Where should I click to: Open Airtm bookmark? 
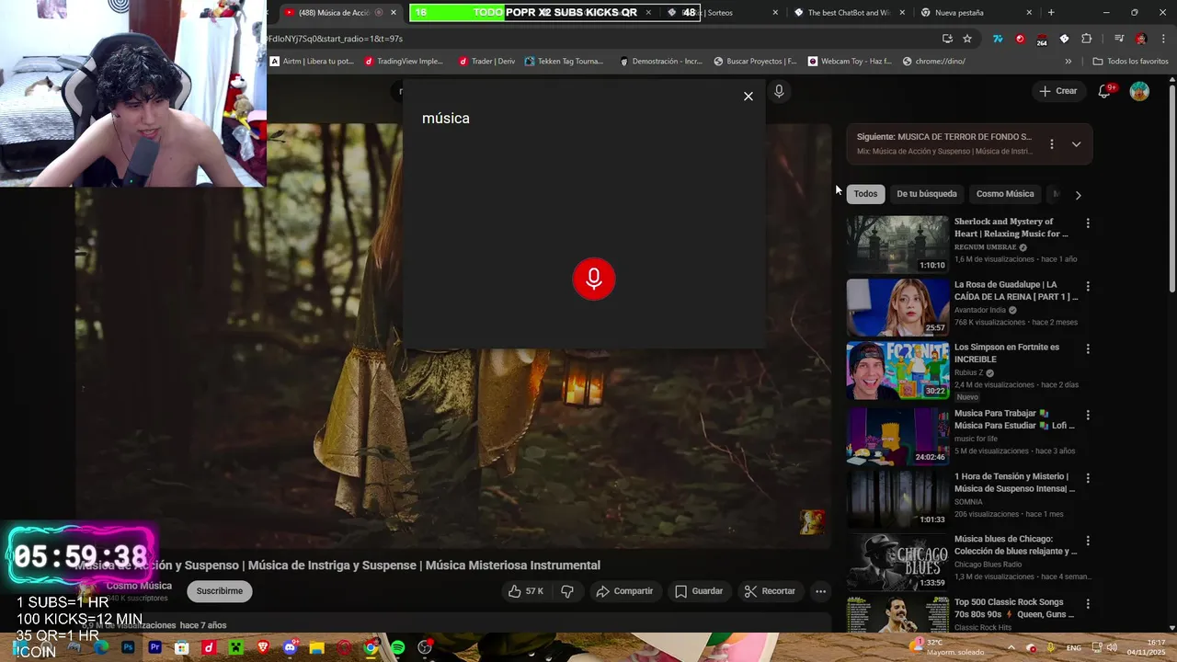tap(312, 62)
